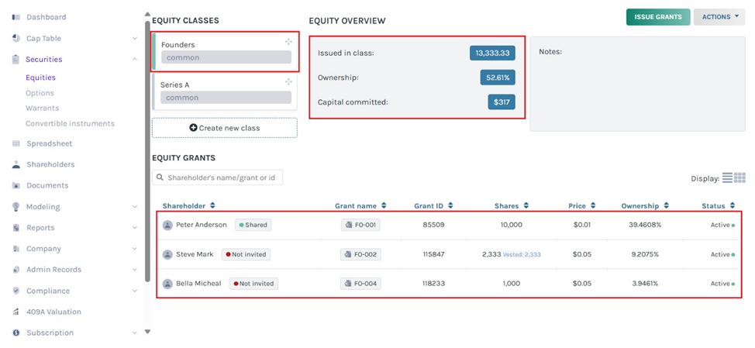Click the 13,333.33 issued value
This screenshot has width=755, height=348.
point(492,53)
